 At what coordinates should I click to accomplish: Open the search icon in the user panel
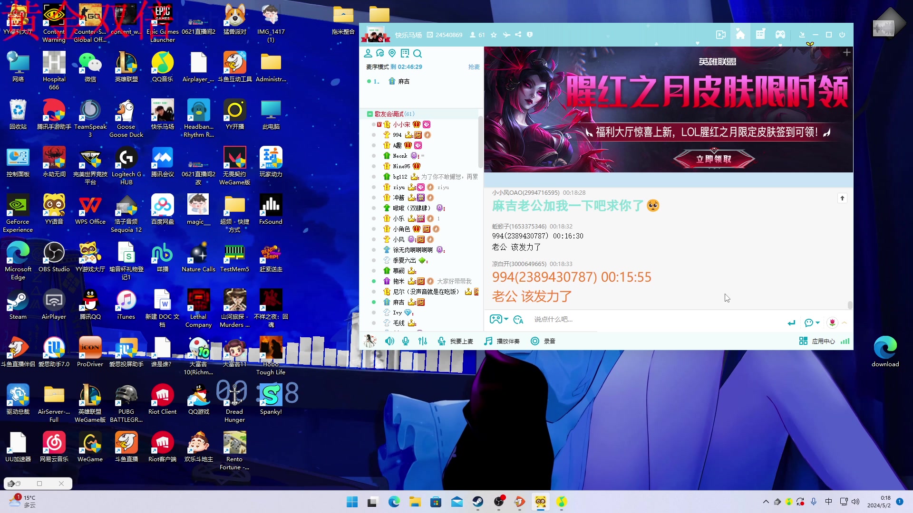418,53
